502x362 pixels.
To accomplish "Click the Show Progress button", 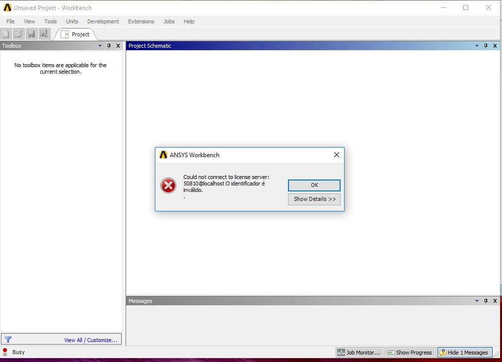I will 411,353.
